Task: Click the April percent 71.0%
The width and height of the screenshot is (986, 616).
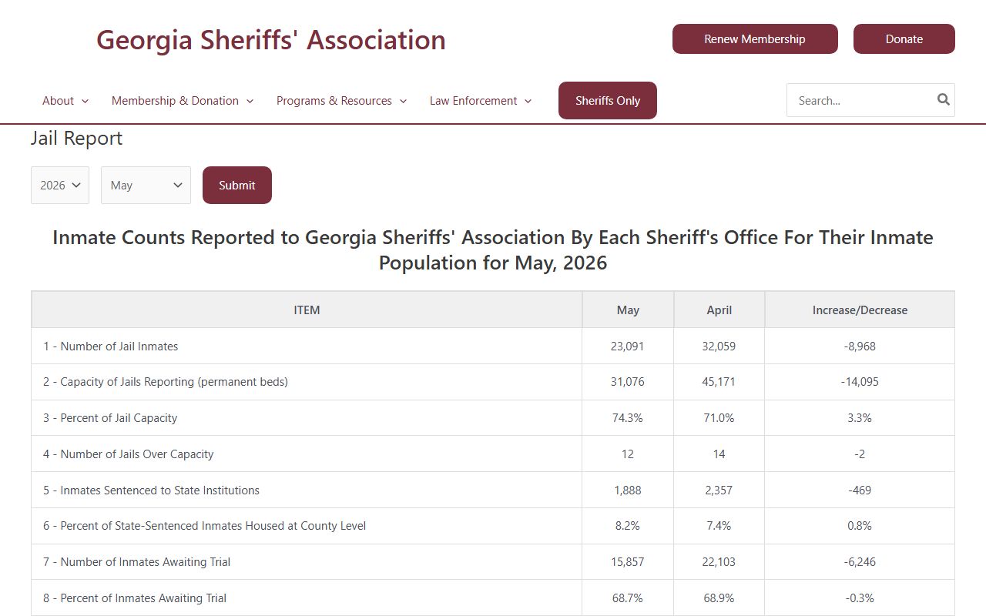Action: tap(719, 418)
